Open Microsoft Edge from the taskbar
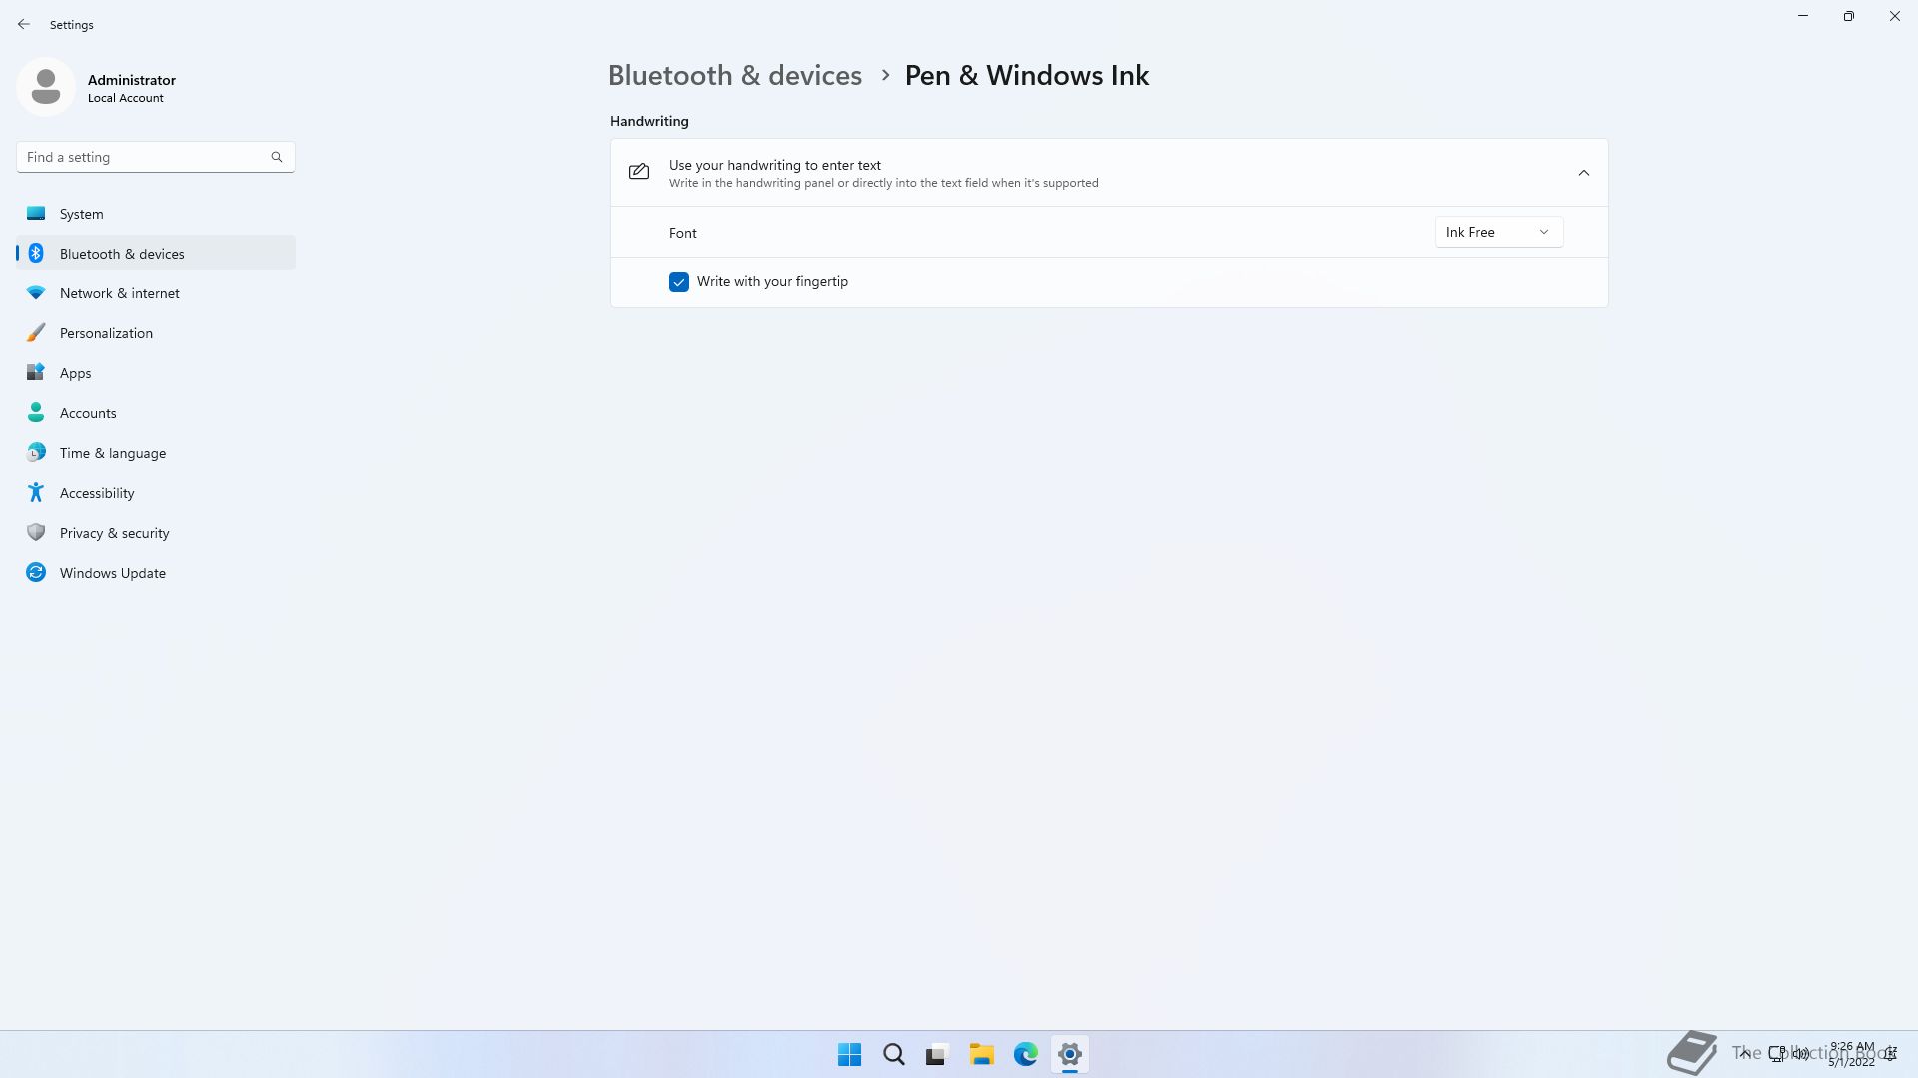1918x1078 pixels. coord(1025,1054)
